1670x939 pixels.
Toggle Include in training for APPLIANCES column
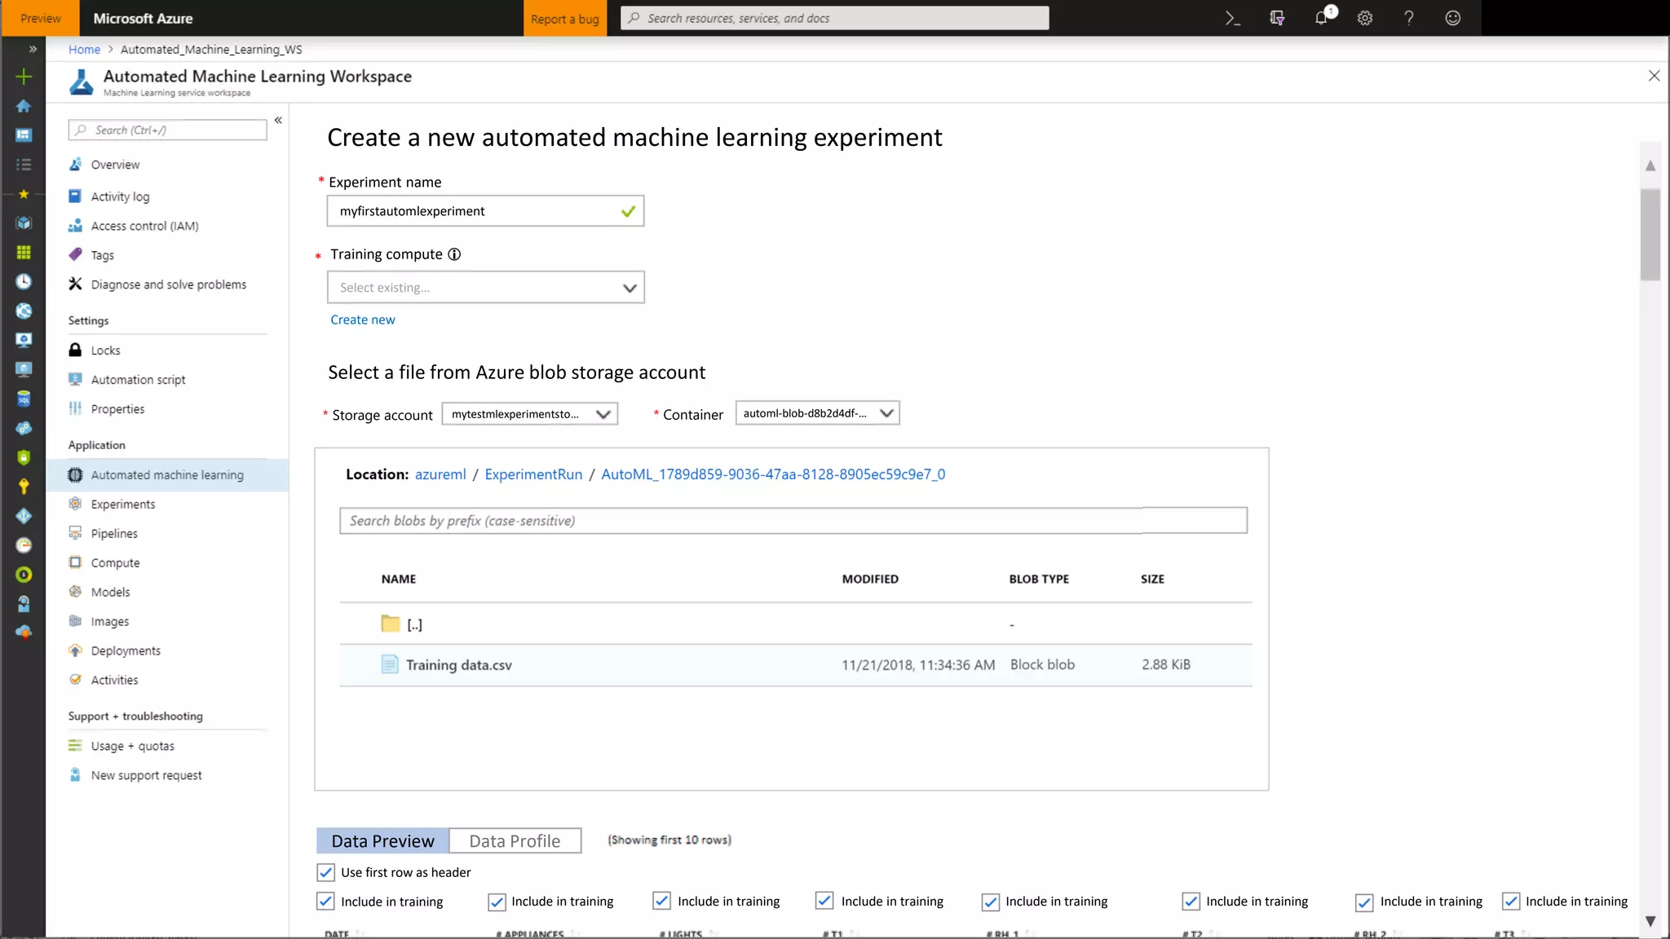coord(497,902)
